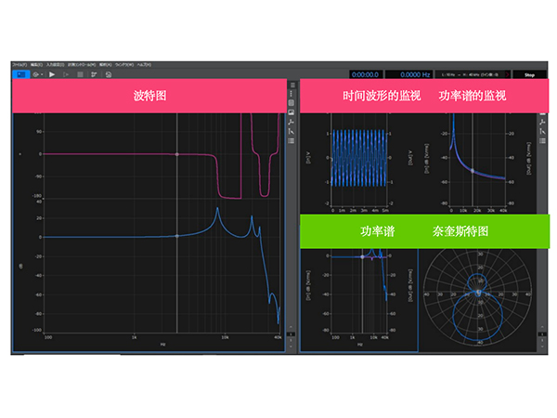Click the cursor marker icon in middle sidebar
The image size is (557, 418).
[x=291, y=132]
